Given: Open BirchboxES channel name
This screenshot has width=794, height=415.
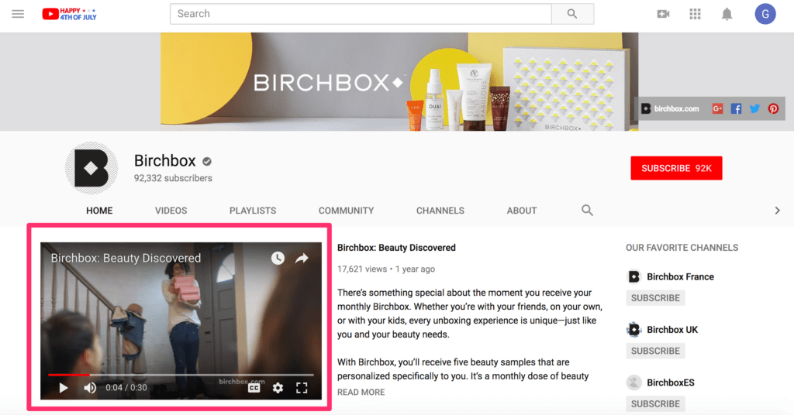Looking at the screenshot, I should tap(671, 382).
